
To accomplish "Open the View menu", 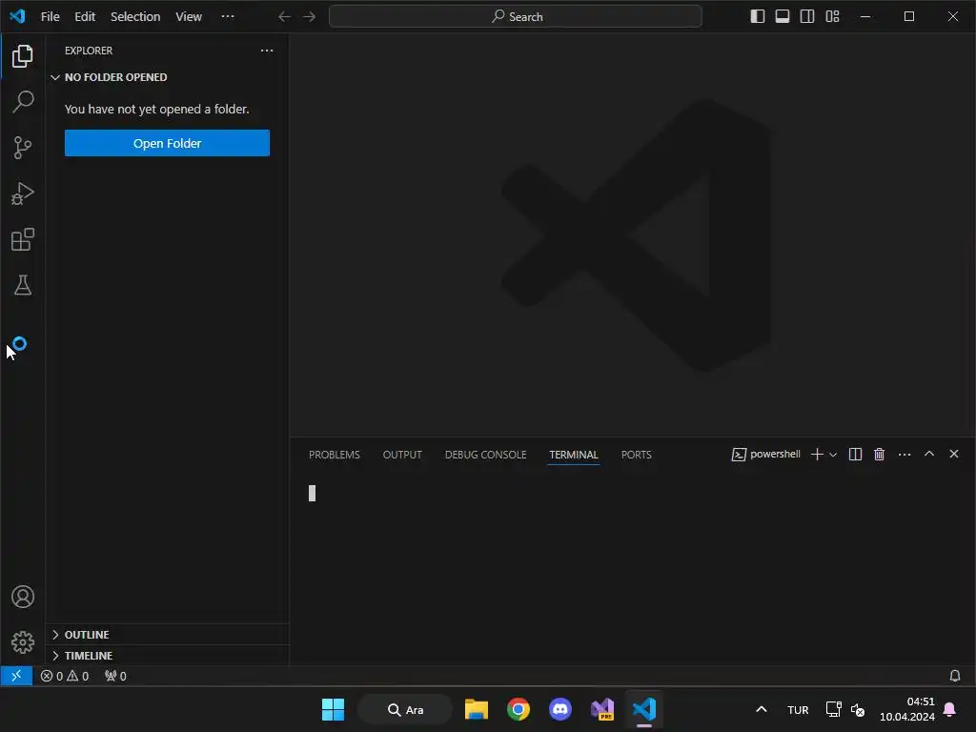I will tap(189, 17).
